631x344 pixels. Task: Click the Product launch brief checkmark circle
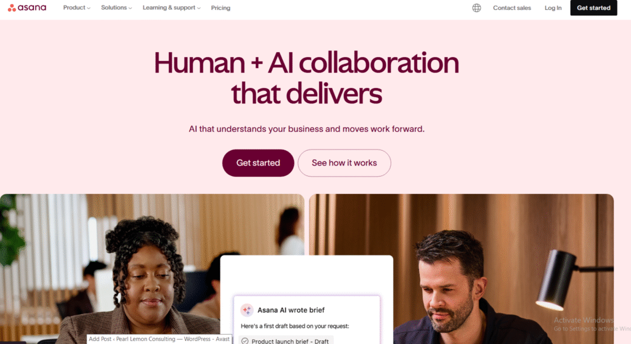(x=245, y=341)
